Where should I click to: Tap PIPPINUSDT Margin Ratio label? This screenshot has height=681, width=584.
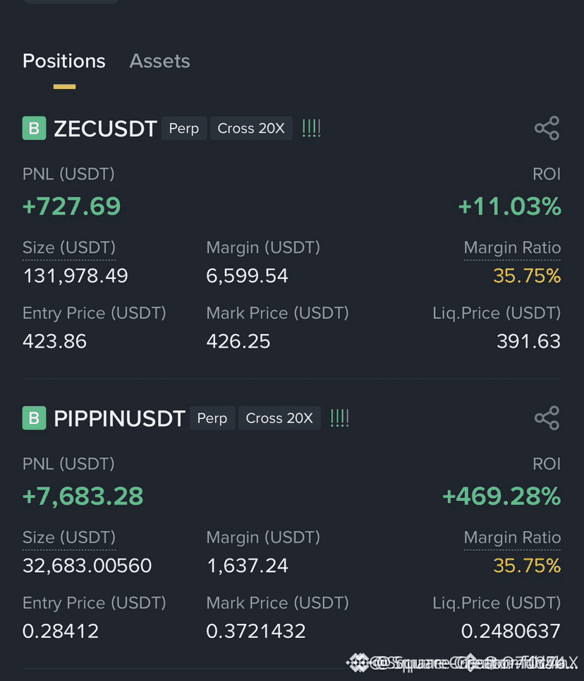[x=512, y=538]
